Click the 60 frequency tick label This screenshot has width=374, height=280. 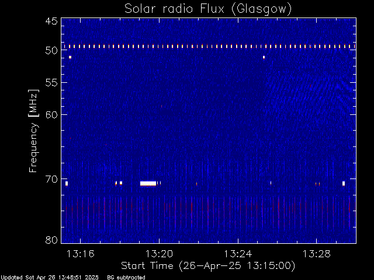click(51, 114)
